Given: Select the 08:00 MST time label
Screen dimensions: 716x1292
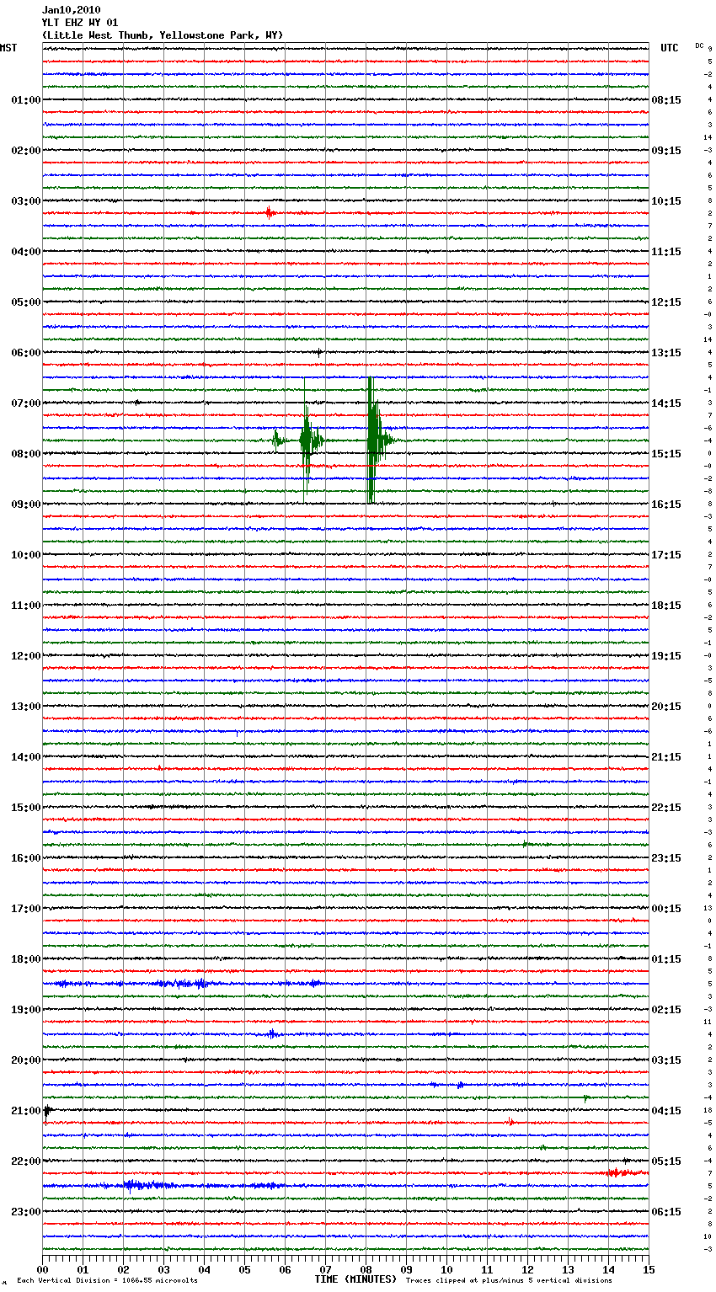Looking at the screenshot, I should (x=26, y=454).
